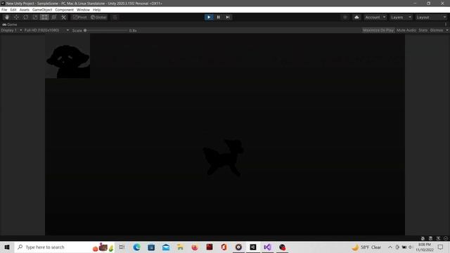450x253 pixels.
Task: Open rightmost status bar activity icon
Action: 446,238
